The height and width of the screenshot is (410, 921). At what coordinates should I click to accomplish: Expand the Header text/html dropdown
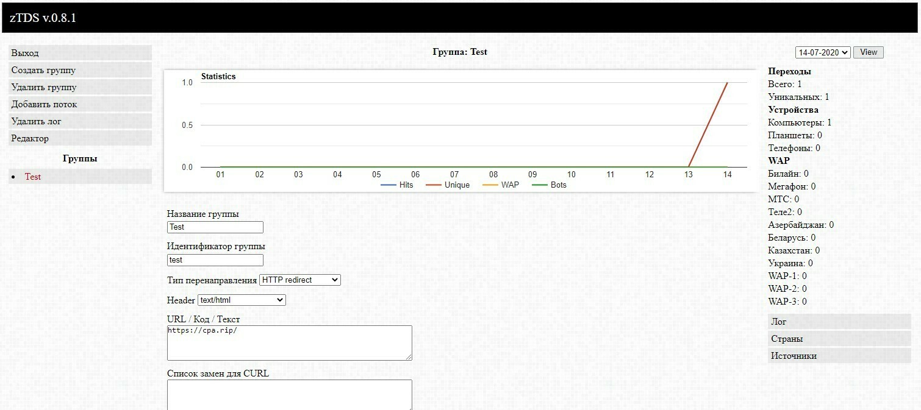tap(242, 300)
